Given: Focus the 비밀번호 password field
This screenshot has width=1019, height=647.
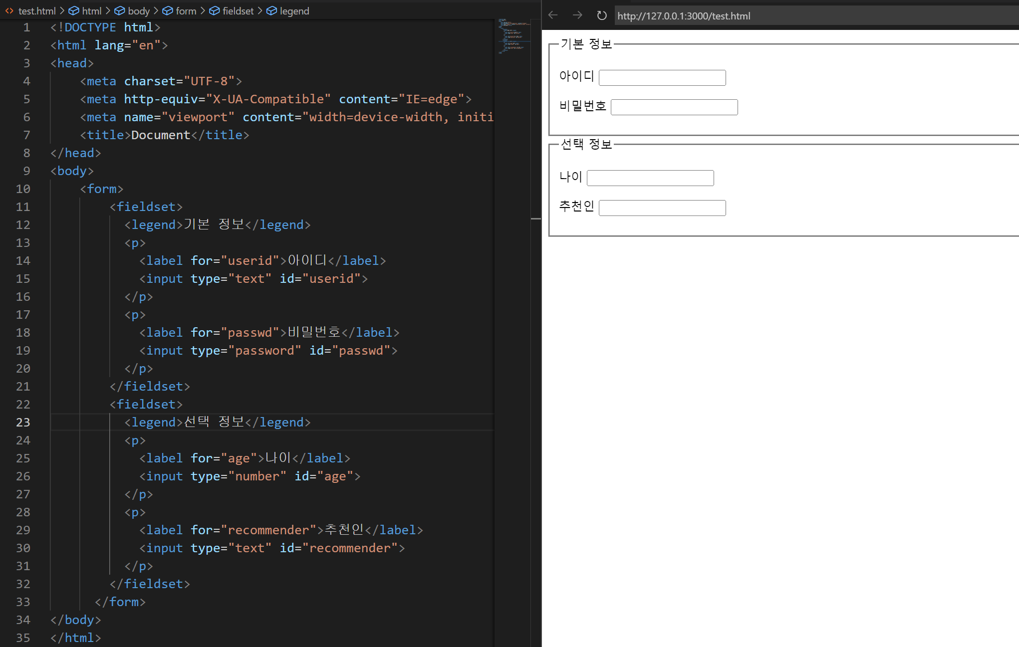Looking at the screenshot, I should (x=674, y=107).
